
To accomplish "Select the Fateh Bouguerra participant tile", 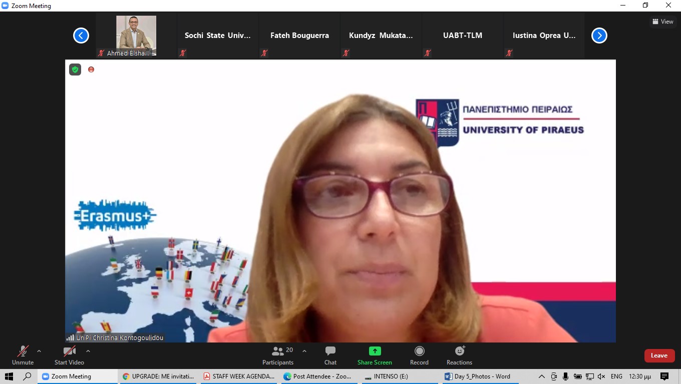I will (299, 35).
